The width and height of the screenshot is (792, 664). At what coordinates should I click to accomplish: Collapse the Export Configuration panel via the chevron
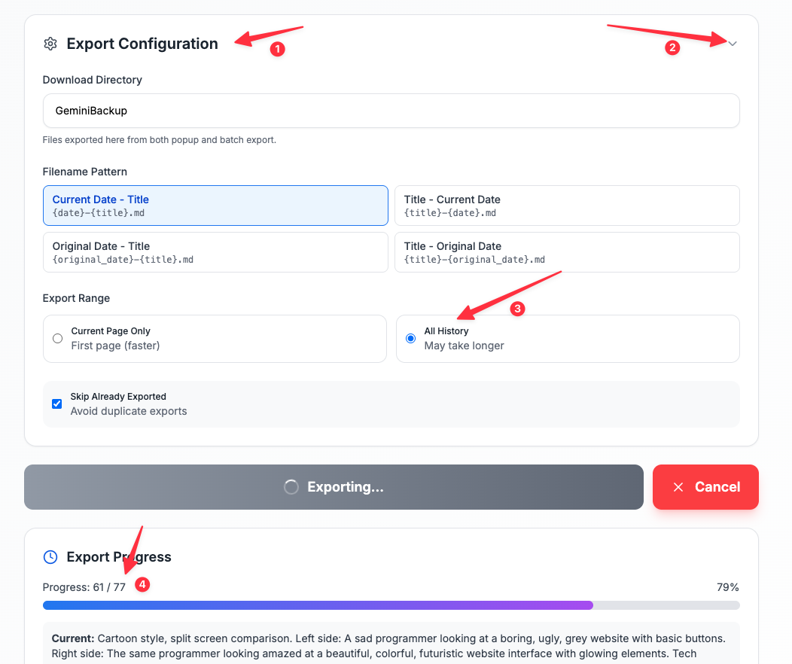(x=732, y=44)
